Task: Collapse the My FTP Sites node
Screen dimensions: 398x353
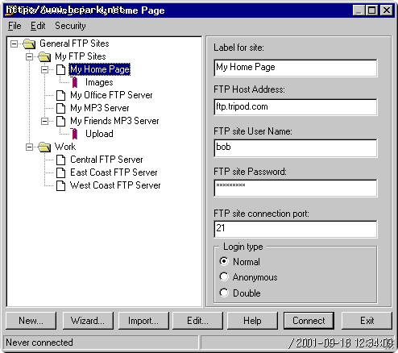Action: (29, 56)
